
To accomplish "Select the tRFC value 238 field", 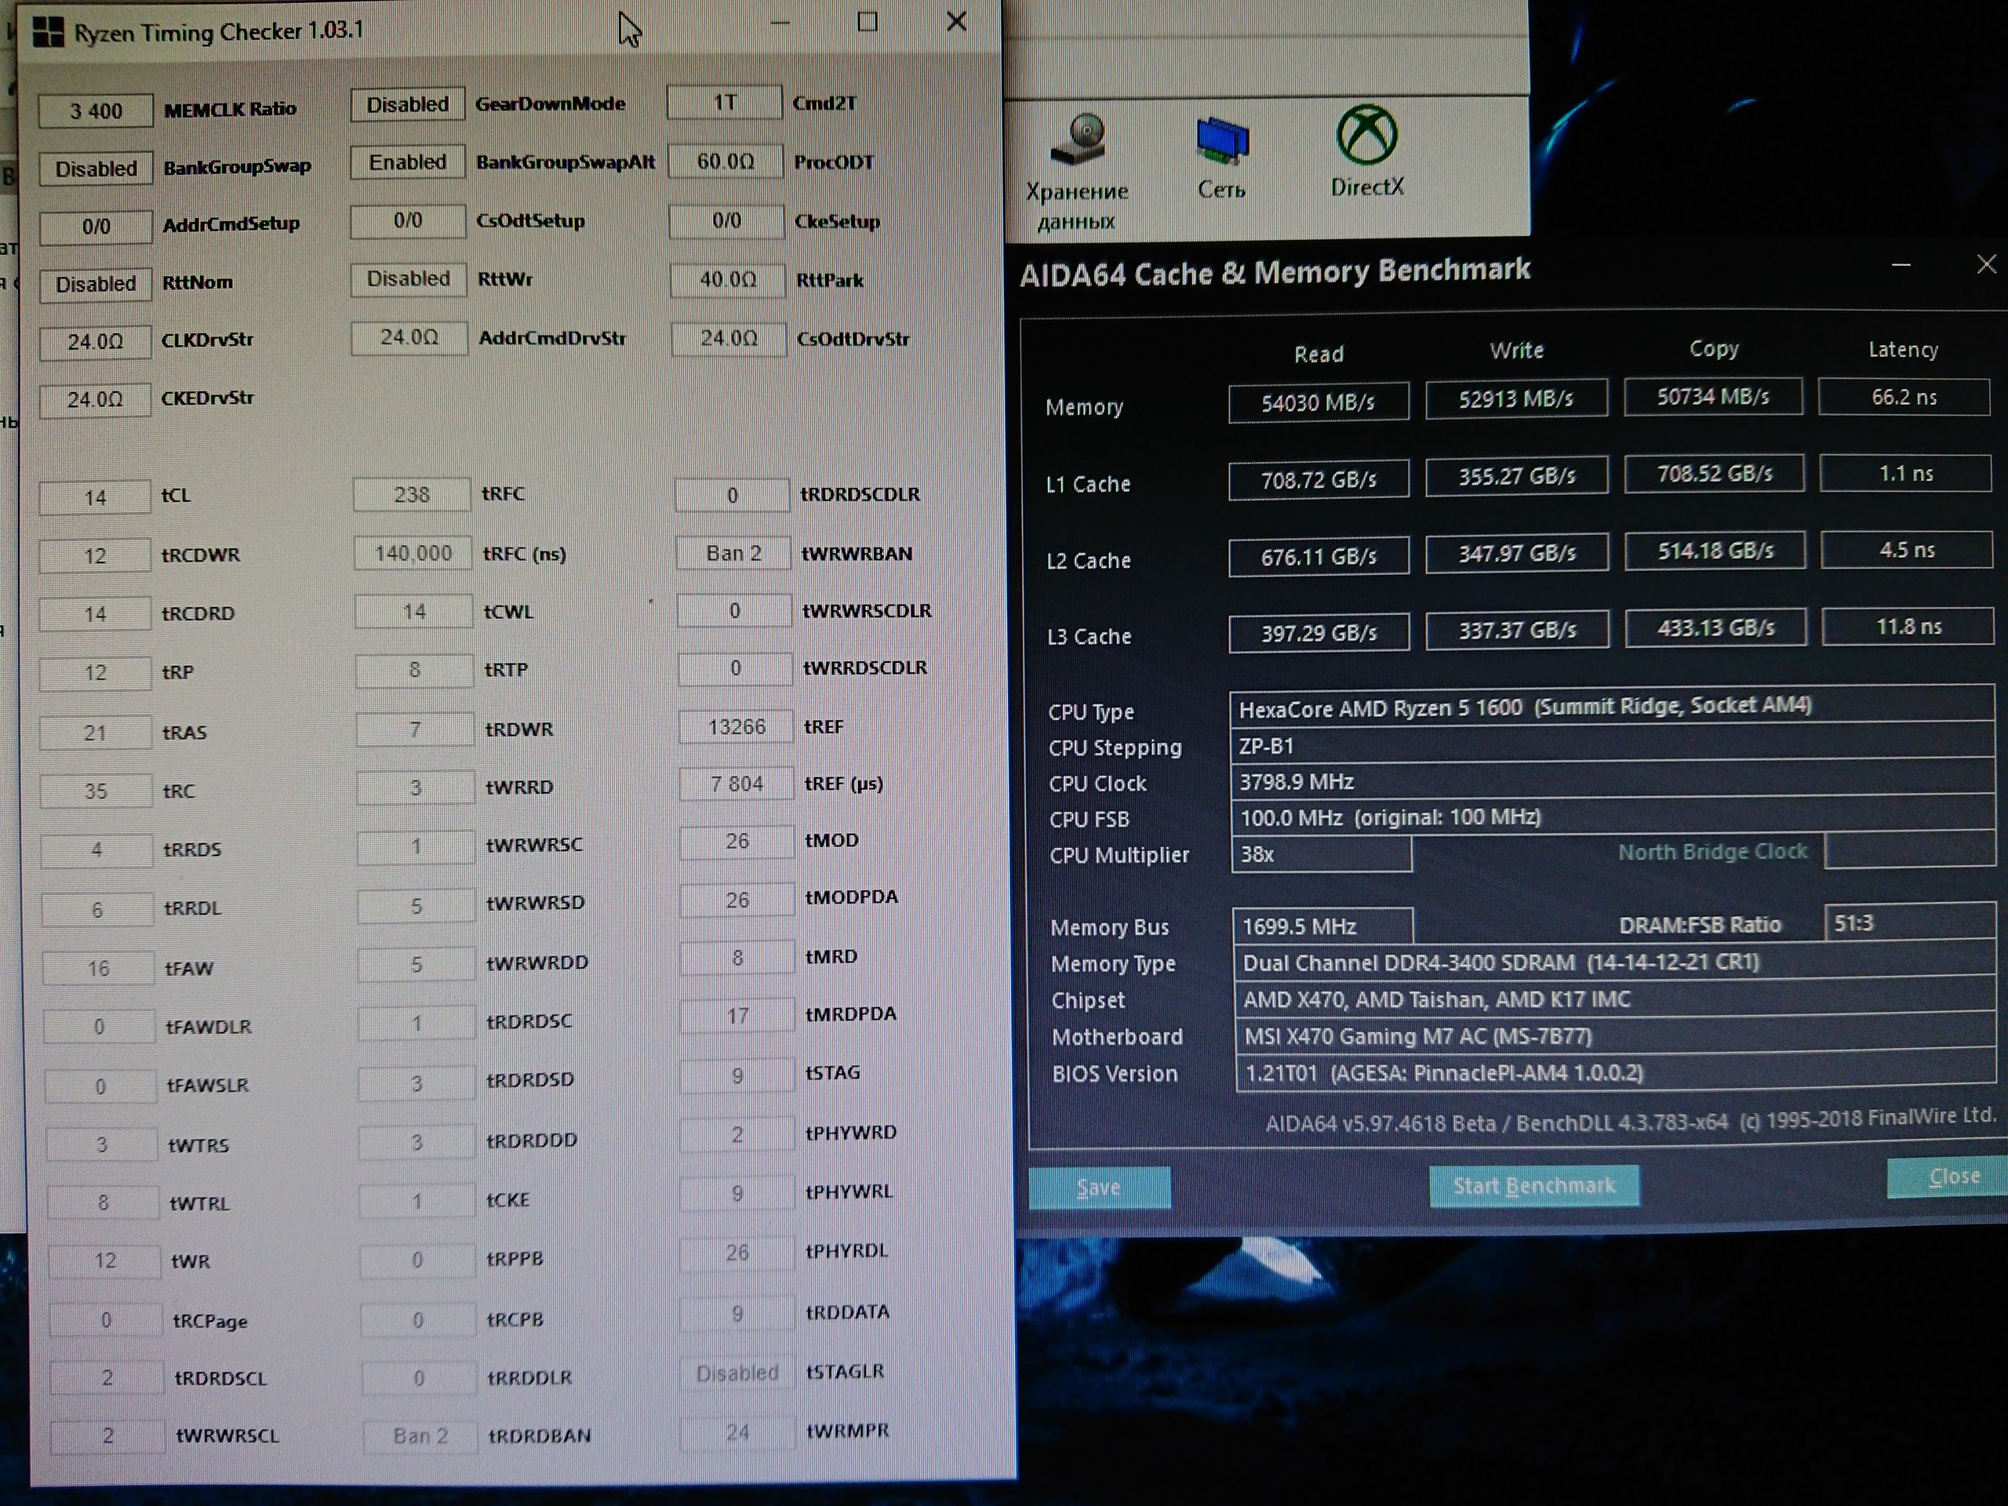I will [x=411, y=495].
